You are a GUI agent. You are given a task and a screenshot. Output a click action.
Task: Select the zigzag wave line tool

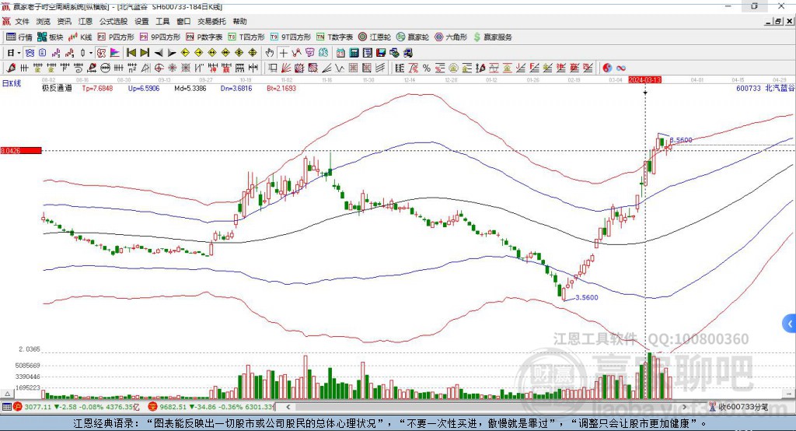[x=339, y=68]
